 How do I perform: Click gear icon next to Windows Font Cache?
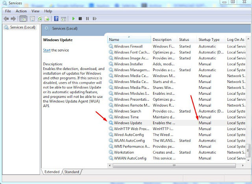pos(111,52)
